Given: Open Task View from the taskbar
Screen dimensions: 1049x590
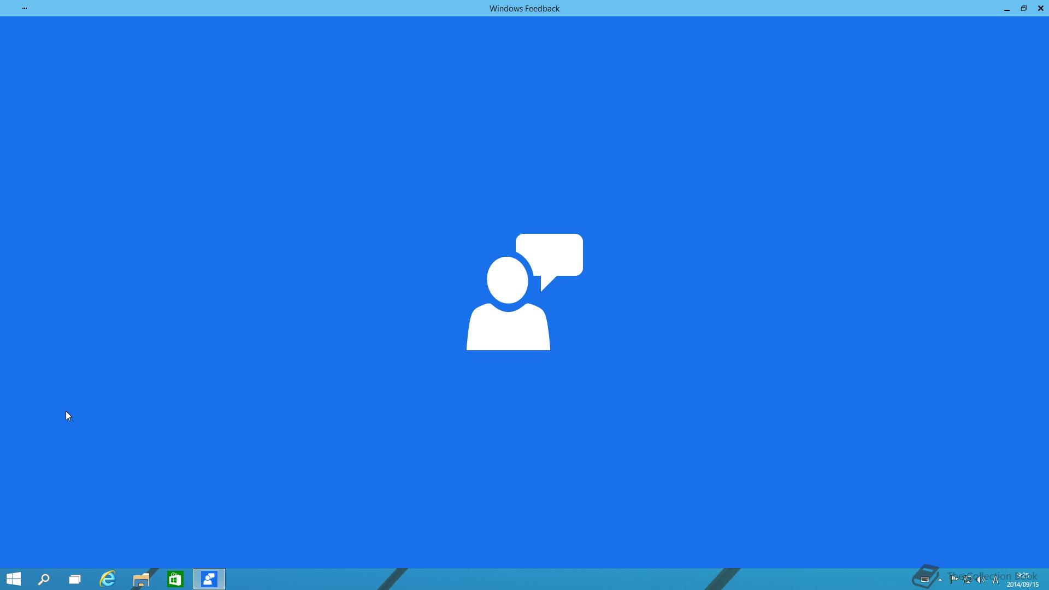Looking at the screenshot, I should point(75,579).
